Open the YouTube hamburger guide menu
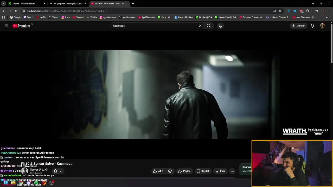This screenshot has height=187, width=333. pyautogui.click(x=6, y=26)
